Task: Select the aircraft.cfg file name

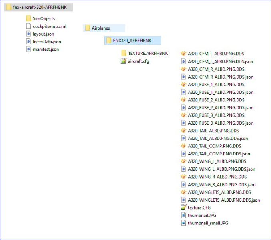Action: pos(139,61)
